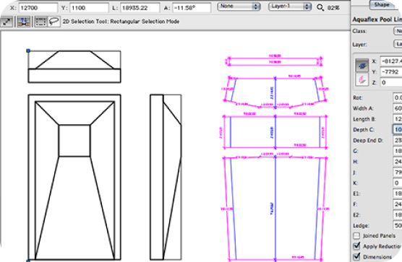Image resolution: width=402 pixels, height=262 pixels.
Task: Click the F parameter value field
Action: coord(398,204)
